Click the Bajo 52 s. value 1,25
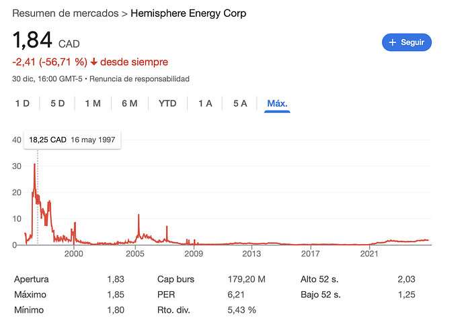 tap(407, 294)
